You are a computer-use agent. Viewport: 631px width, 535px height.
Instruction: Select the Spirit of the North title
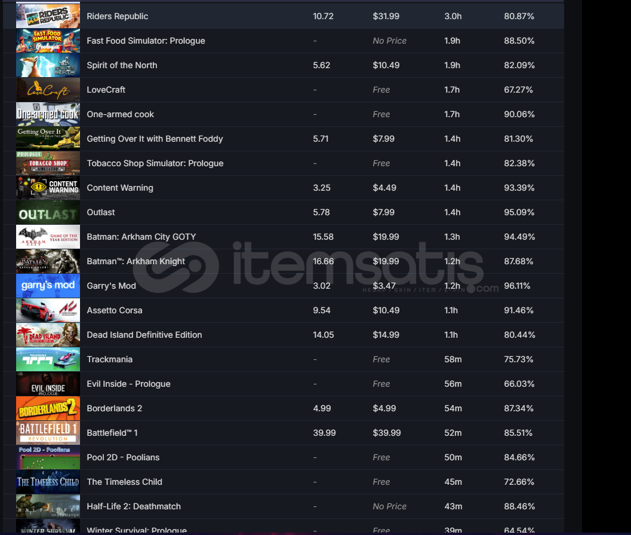tap(122, 65)
